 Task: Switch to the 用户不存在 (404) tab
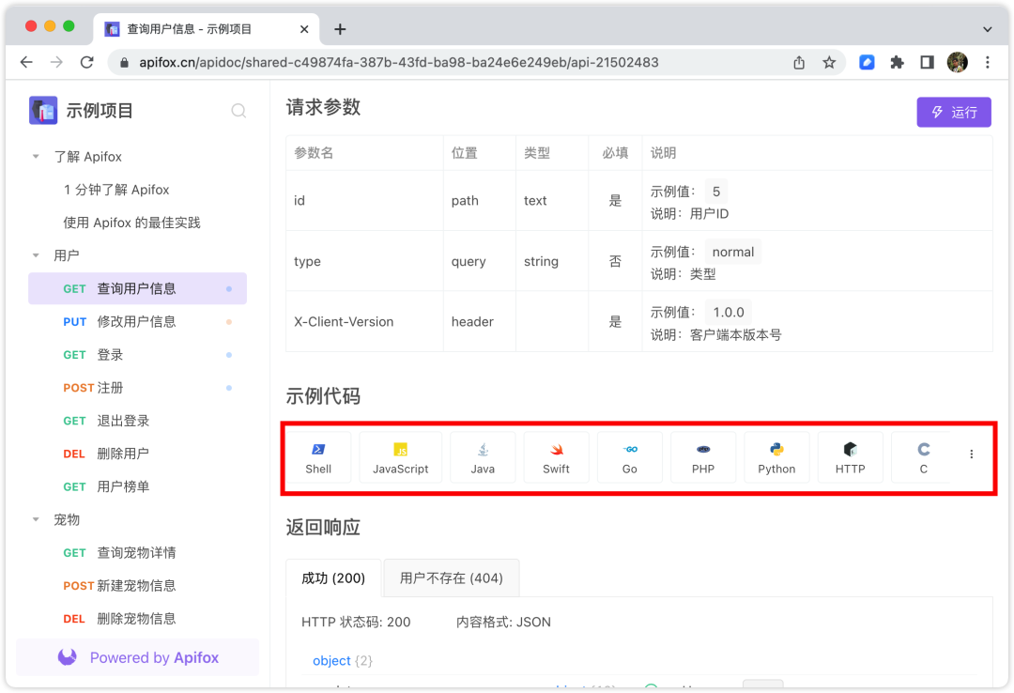(x=451, y=577)
